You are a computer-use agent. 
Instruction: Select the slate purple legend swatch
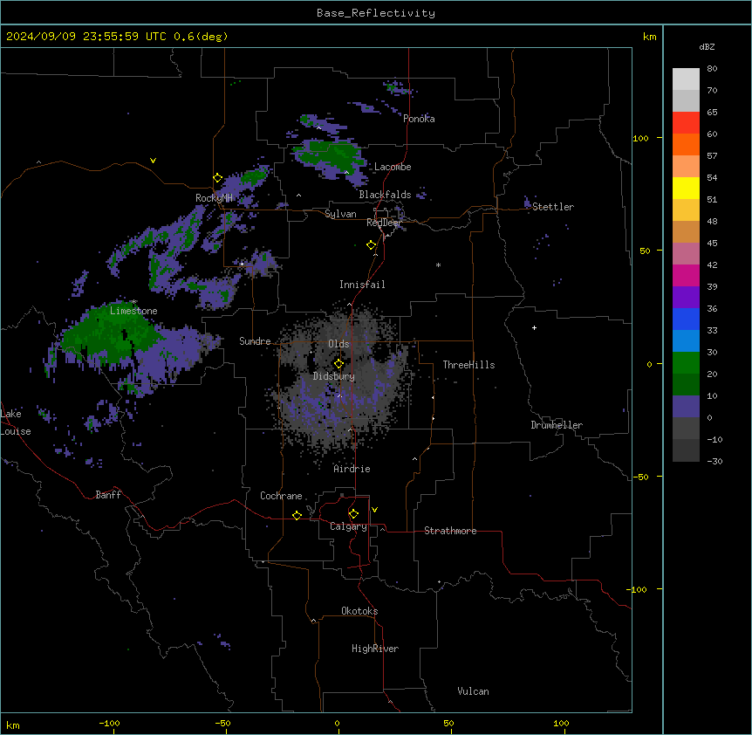[x=686, y=407]
